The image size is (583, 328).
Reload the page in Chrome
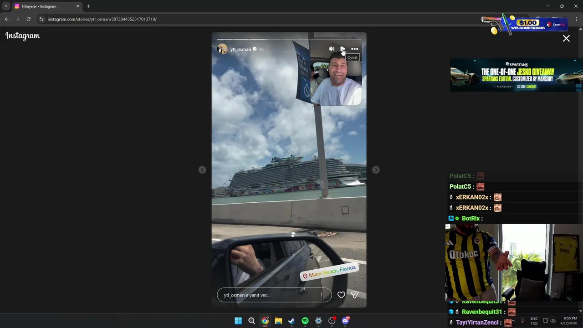coord(28,19)
